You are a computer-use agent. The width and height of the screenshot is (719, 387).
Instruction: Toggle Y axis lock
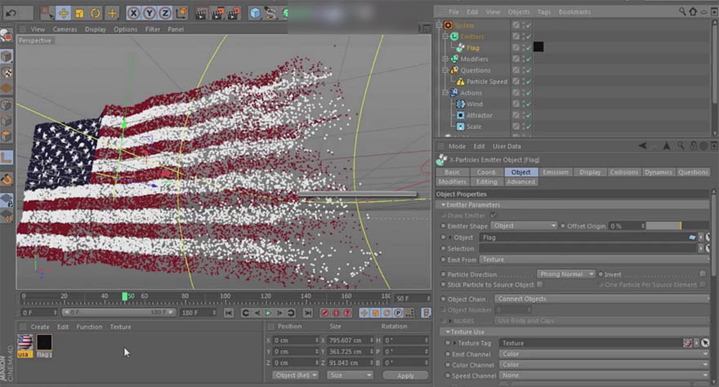click(150, 13)
